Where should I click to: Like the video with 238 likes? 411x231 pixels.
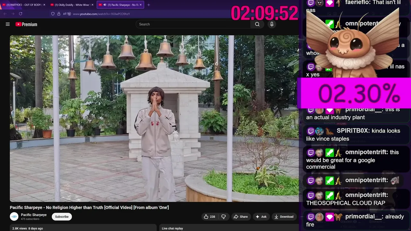tap(209, 217)
